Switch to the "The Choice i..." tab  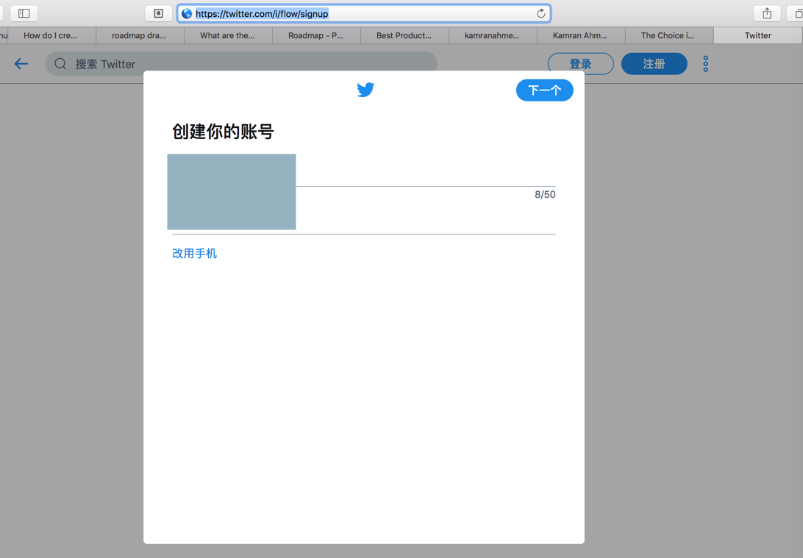coord(668,35)
